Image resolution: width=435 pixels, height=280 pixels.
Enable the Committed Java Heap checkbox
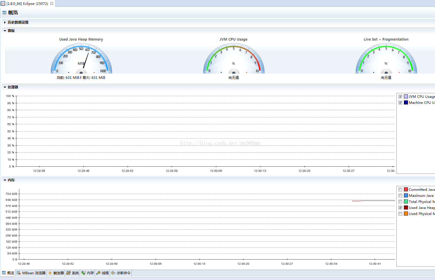(400, 190)
